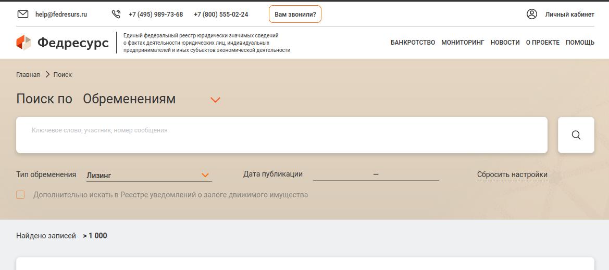609x270 pixels.
Task: Click the user account profile icon
Action: (x=531, y=14)
